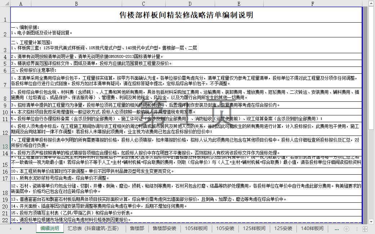This screenshot has height=234, width=375.
Task: Click row 11 text 投标单位自行办理招标备案
Action: (x=167, y=119)
